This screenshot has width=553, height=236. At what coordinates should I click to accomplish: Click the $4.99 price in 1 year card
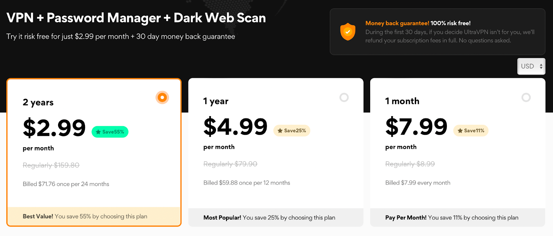[235, 126]
